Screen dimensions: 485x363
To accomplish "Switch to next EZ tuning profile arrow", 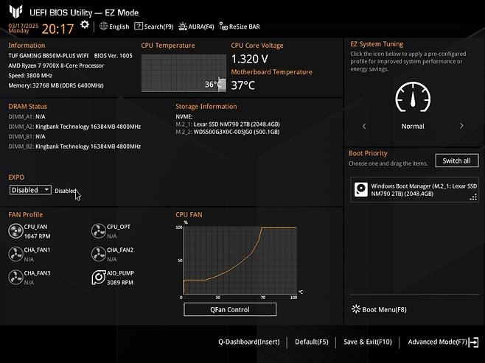I will [x=461, y=126].
